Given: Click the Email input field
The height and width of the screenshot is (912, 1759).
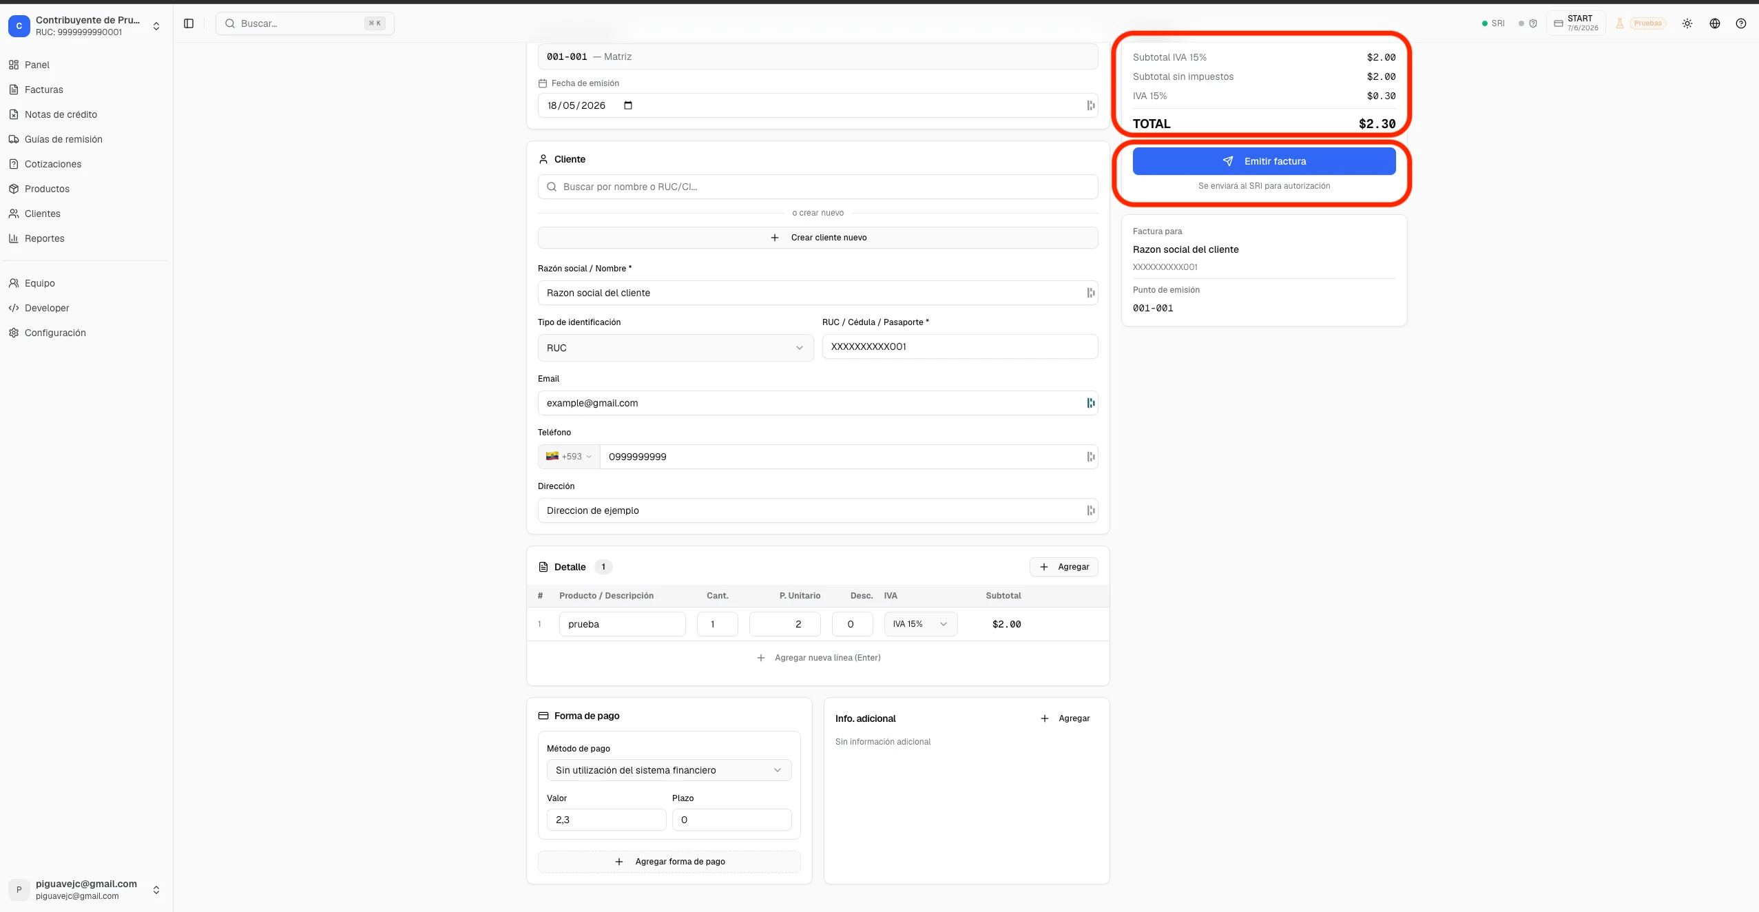Looking at the screenshot, I should tap(818, 403).
